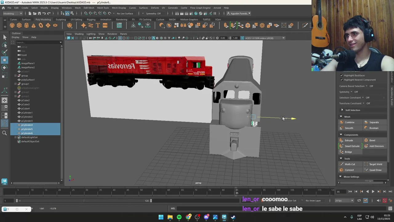Image resolution: width=394 pixels, height=222 pixels.
Task: Collapse the Components section
Action: 341,135
